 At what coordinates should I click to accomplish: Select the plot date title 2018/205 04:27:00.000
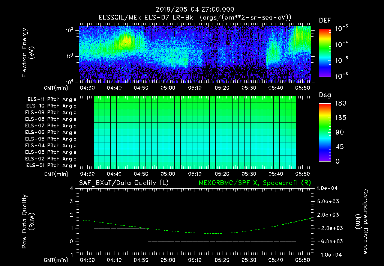click(195, 9)
